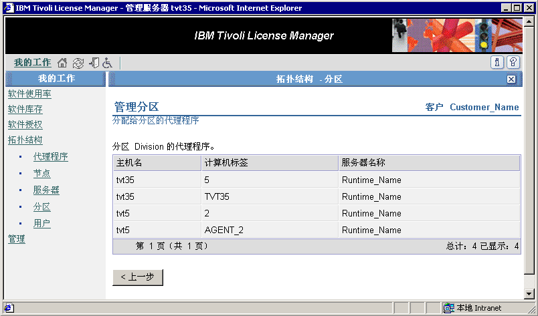Maximize the Internet Explorer window
The height and width of the screenshot is (316, 538).
click(x=517, y=8)
